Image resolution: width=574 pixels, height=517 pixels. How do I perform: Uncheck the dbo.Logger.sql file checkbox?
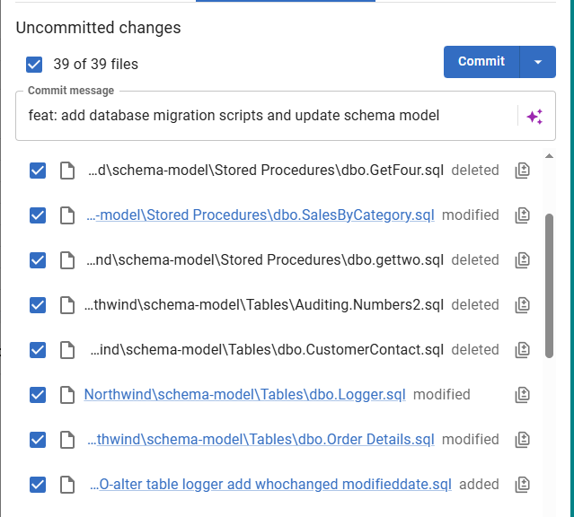[38, 394]
